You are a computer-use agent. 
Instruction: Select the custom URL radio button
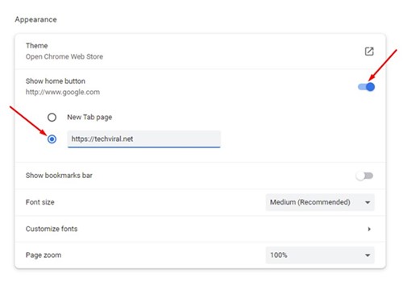point(52,139)
